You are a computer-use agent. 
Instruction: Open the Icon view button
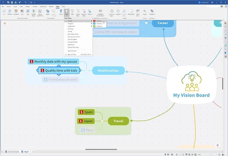pyautogui.click(x=22, y=12)
